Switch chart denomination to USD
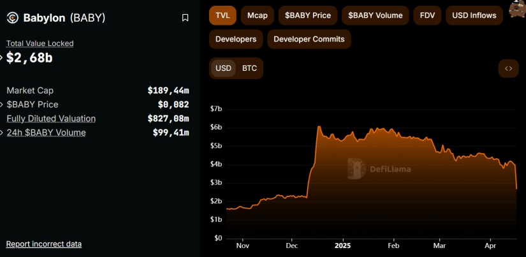The height and width of the screenshot is (257, 526). coord(224,68)
